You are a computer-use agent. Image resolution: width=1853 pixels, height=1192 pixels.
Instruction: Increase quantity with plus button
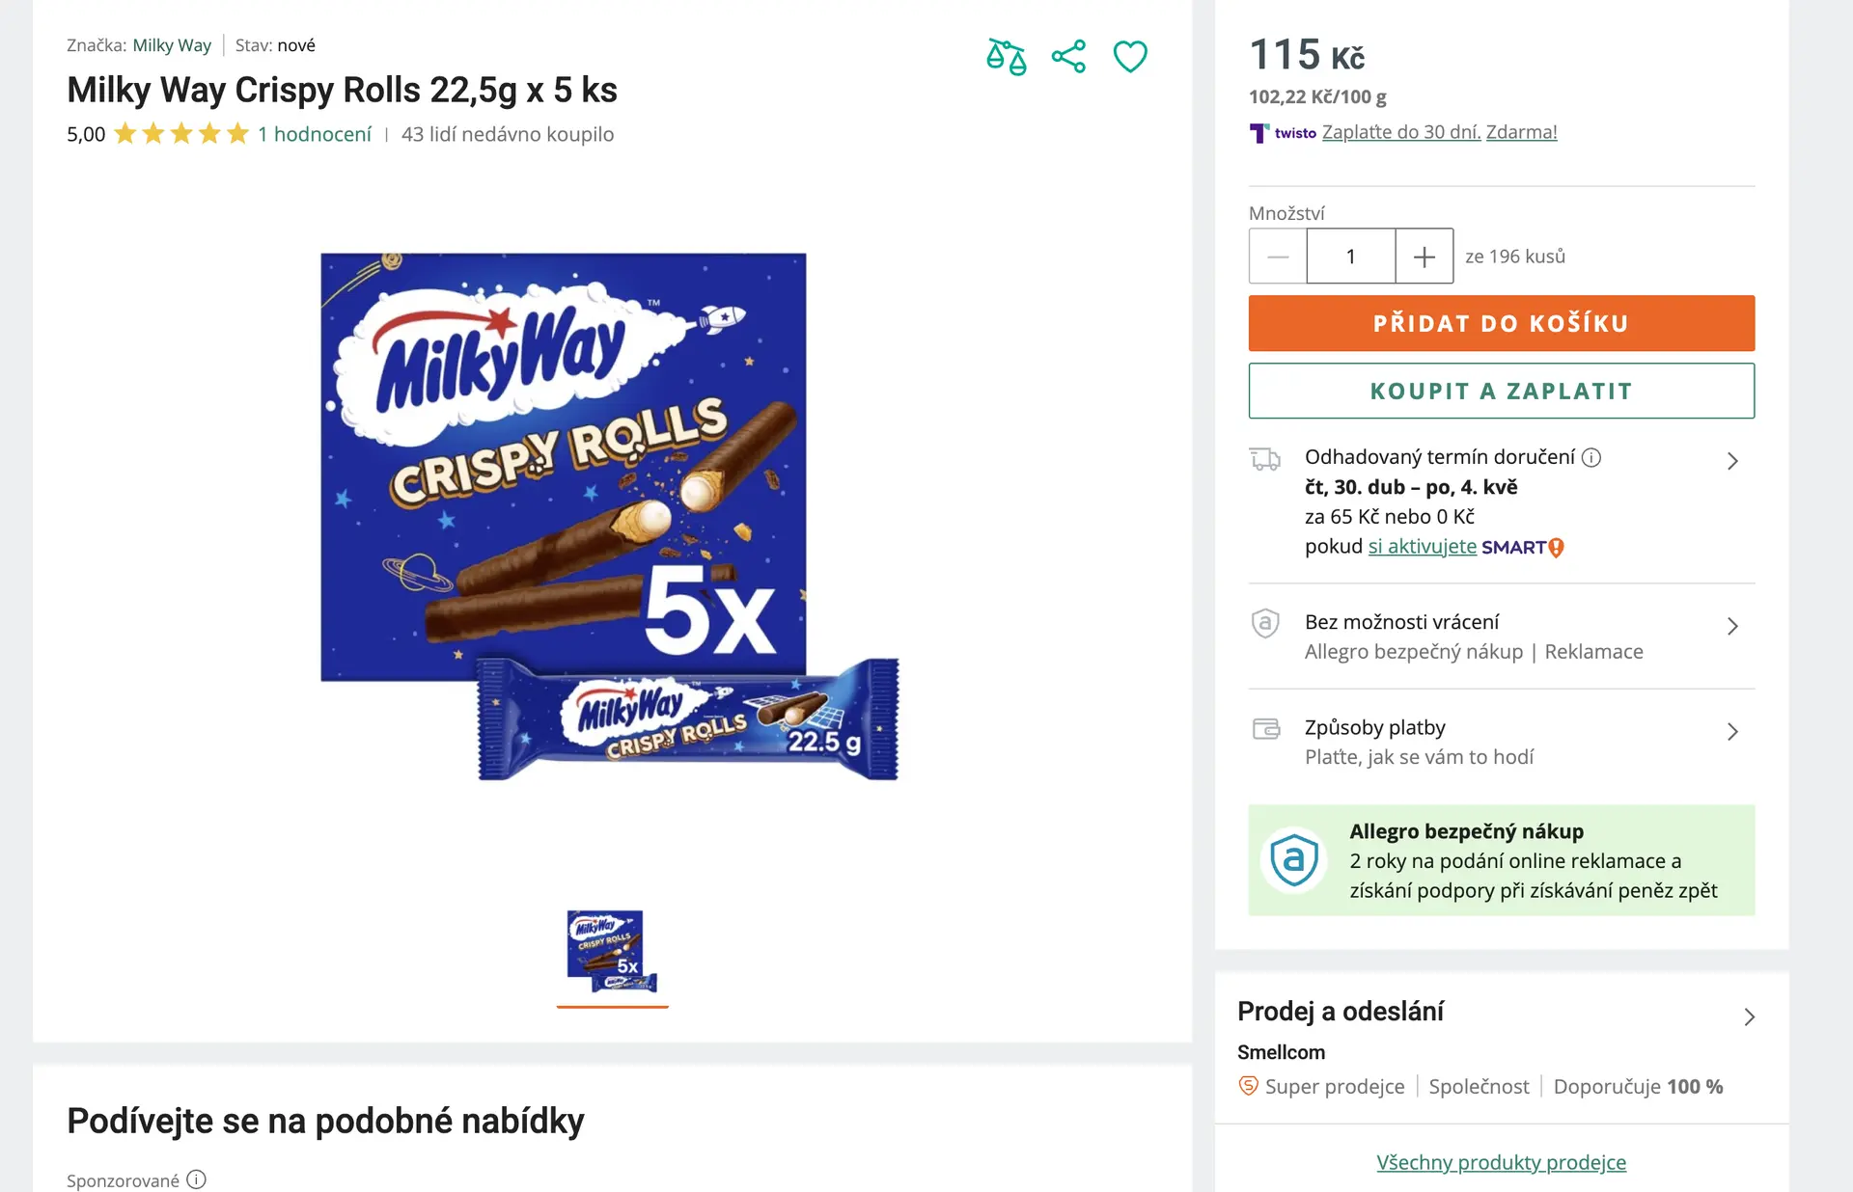click(1424, 257)
